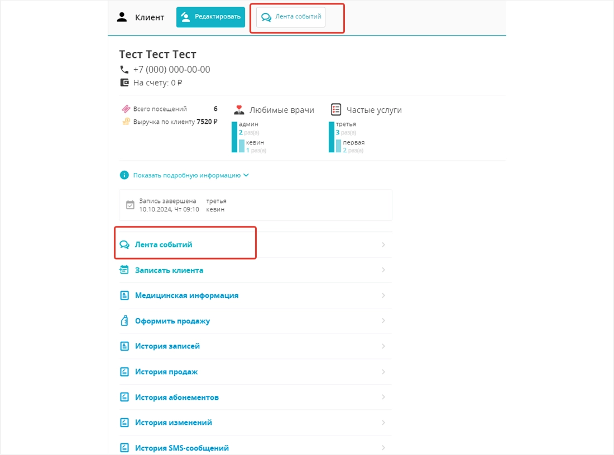614x455 pixels.
Task: Open Лента событий from the top toolbar
Action: 291,17
